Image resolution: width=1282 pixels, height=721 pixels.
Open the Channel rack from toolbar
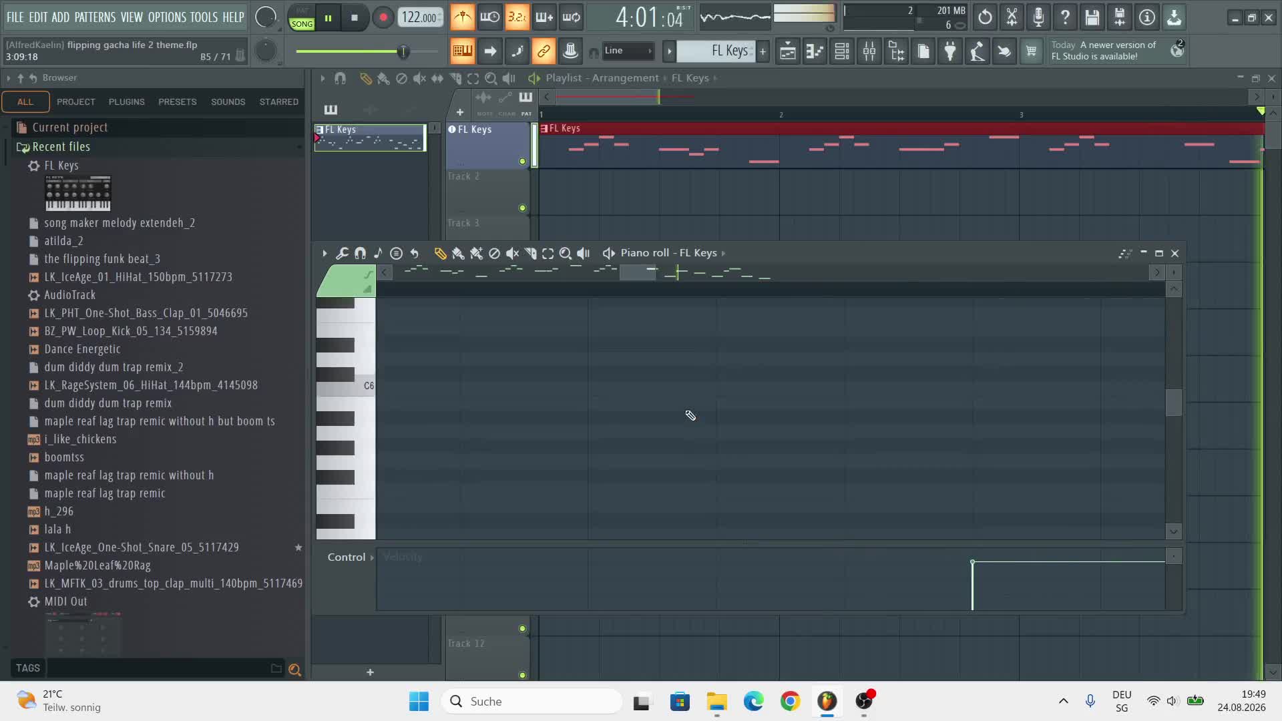tap(842, 51)
